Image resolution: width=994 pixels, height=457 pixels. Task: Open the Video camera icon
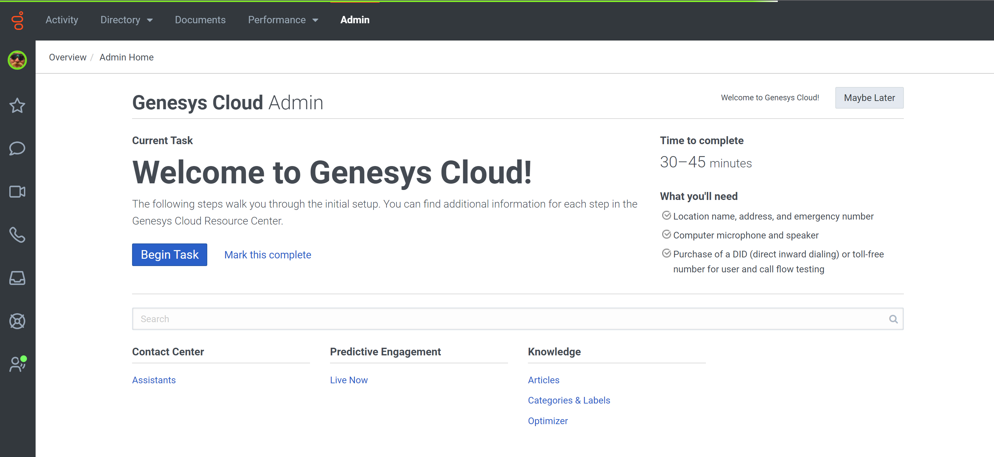point(17,192)
